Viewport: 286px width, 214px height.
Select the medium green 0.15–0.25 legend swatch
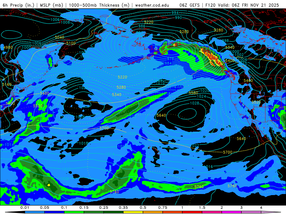click(x=94, y=212)
